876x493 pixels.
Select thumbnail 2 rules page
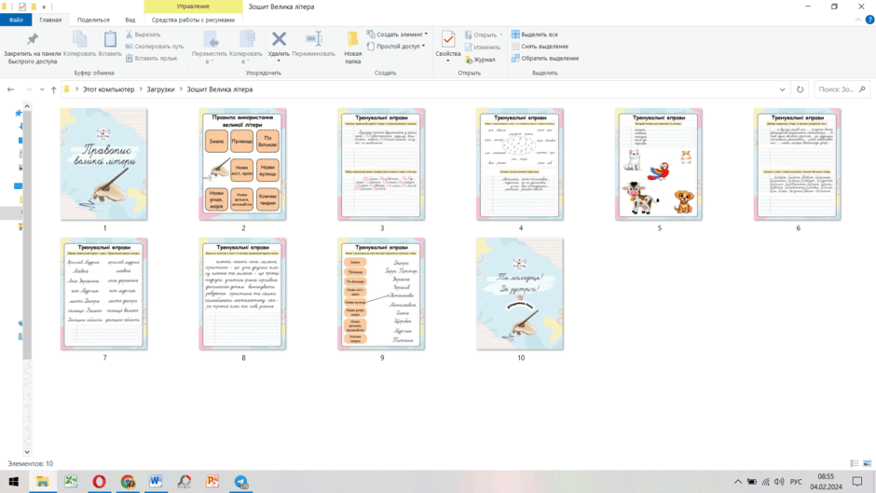point(242,164)
